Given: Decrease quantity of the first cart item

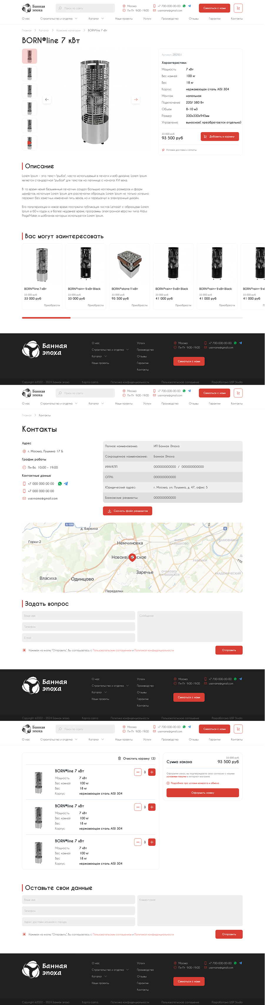Looking at the screenshot, I should tap(138, 772).
